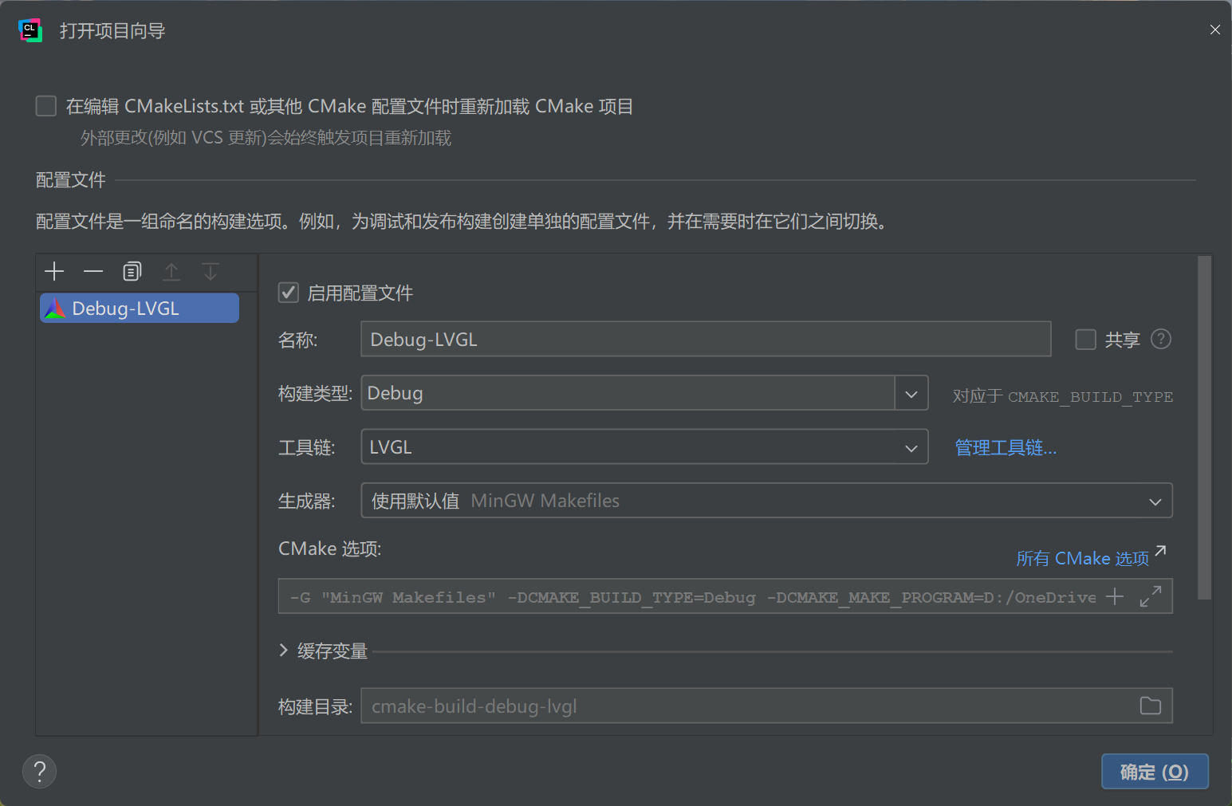Add a new CMake profile
1232x806 pixels.
[x=54, y=272]
